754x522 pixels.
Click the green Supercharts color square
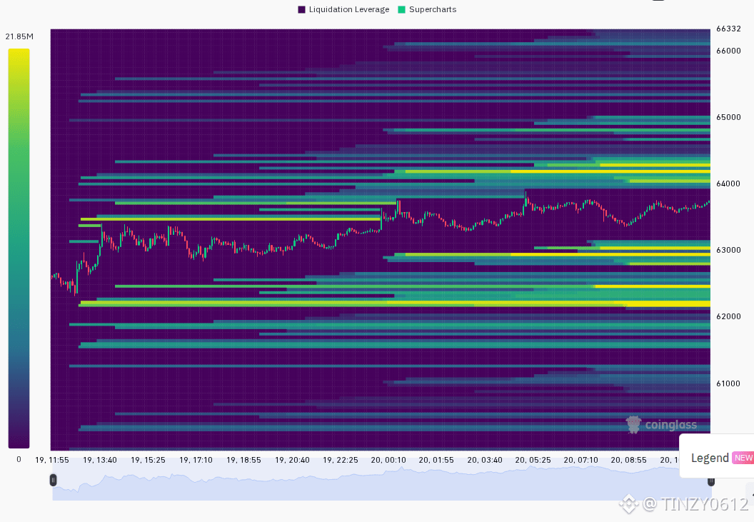click(402, 9)
